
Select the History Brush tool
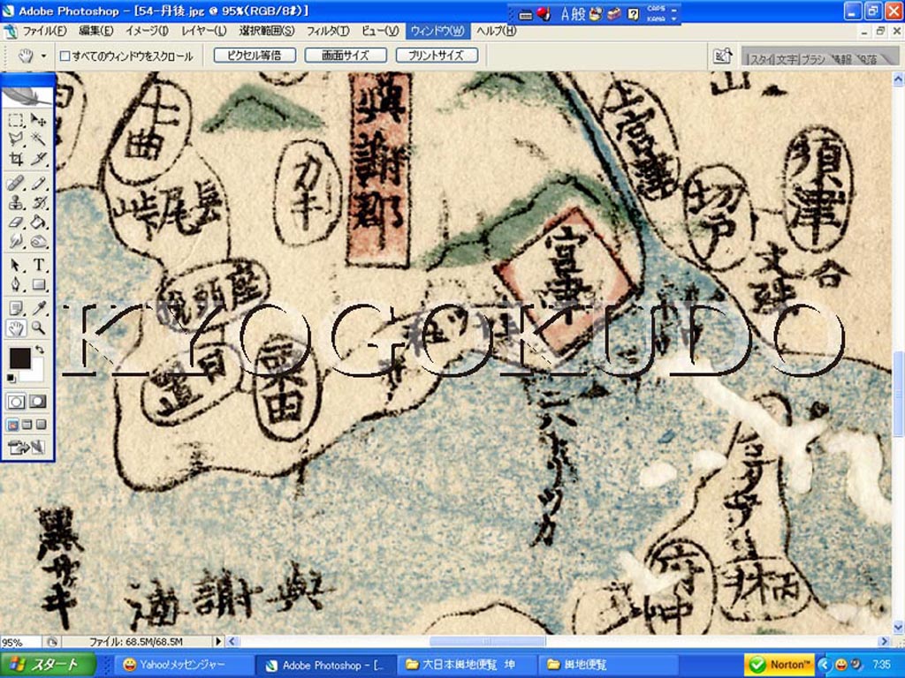click(38, 202)
